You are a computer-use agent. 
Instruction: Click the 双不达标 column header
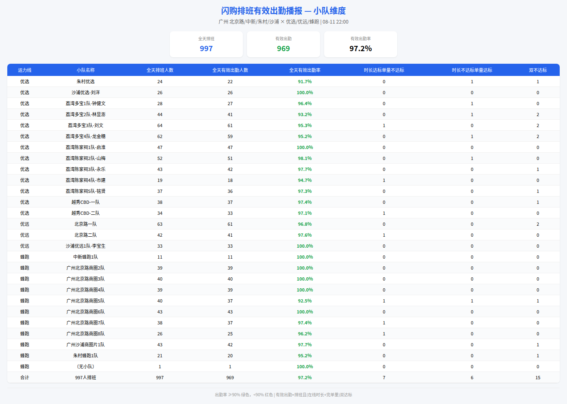point(538,70)
